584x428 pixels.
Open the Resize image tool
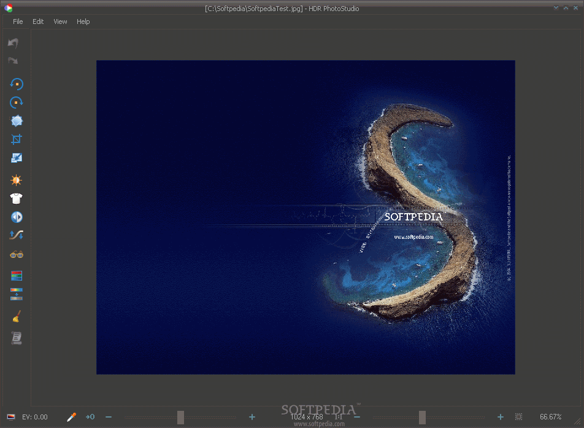(17, 158)
